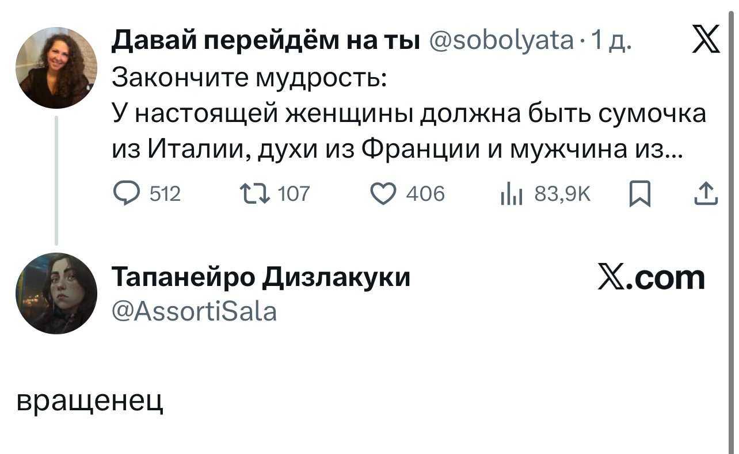Click the 107 reposts count
The width and height of the screenshot is (739, 454).
click(294, 194)
